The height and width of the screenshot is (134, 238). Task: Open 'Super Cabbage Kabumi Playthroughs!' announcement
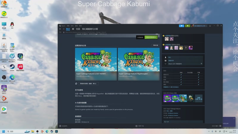click(x=139, y=64)
